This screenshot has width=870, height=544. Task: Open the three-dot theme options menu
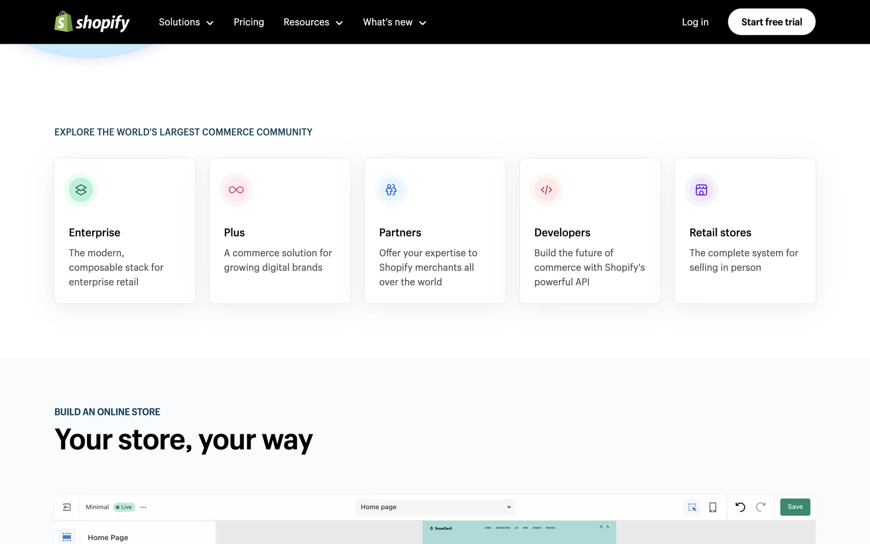pos(143,507)
